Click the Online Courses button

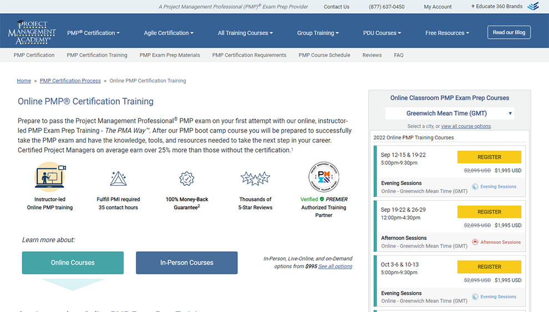click(x=73, y=263)
